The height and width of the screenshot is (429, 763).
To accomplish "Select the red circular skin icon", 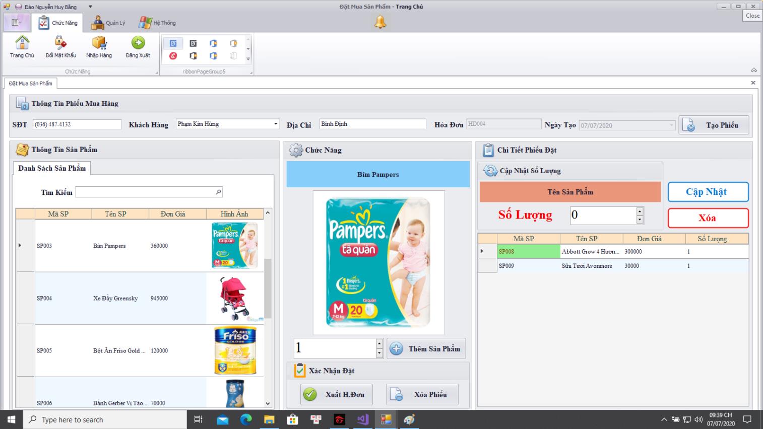I will coord(173,56).
